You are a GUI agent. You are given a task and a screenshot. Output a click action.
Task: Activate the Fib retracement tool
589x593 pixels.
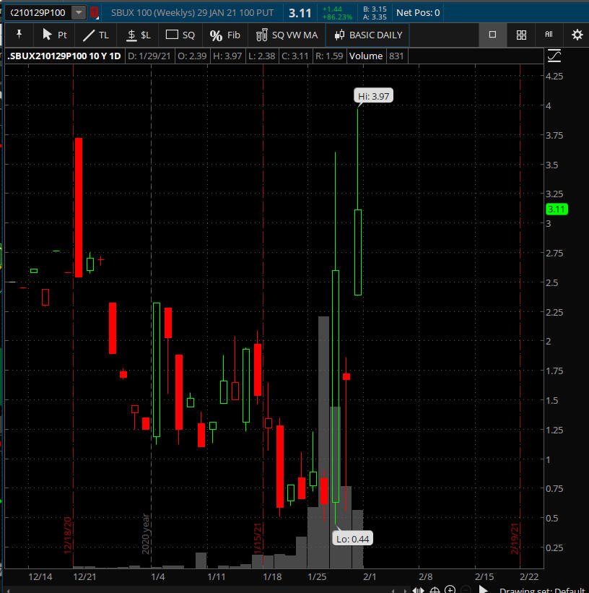coord(225,35)
